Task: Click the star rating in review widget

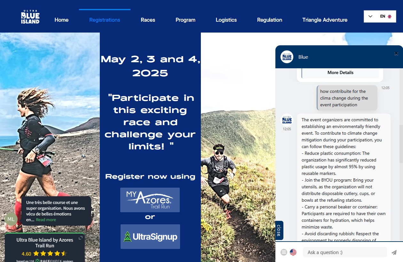Action: pos(50,254)
